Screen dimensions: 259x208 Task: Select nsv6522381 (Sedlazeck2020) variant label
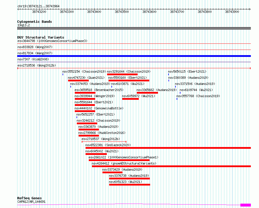pyautogui.click(x=108, y=145)
